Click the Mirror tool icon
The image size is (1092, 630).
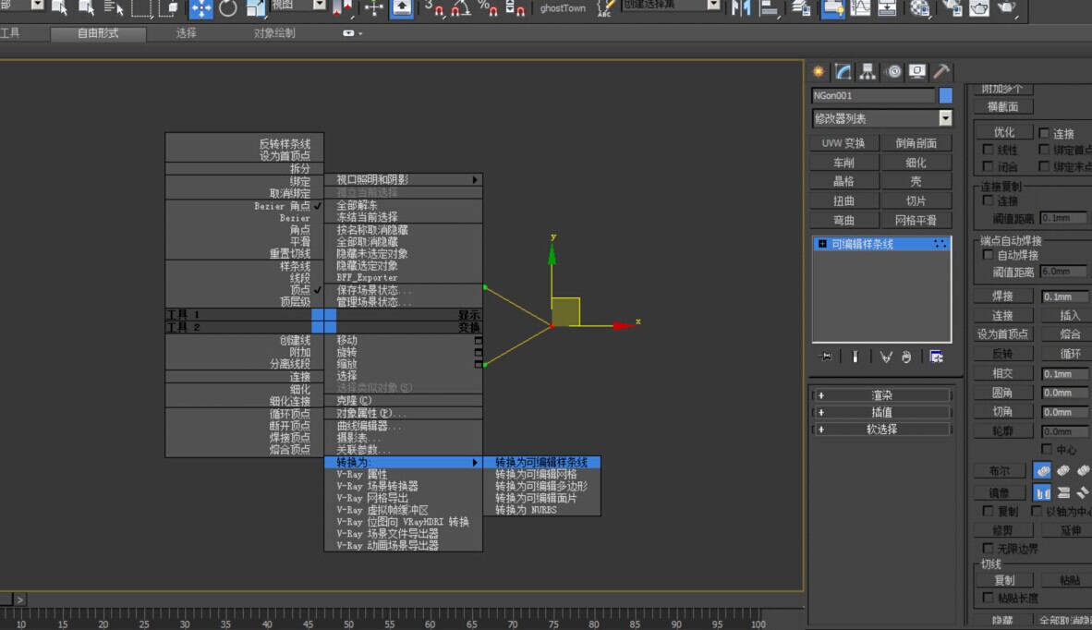[740, 8]
